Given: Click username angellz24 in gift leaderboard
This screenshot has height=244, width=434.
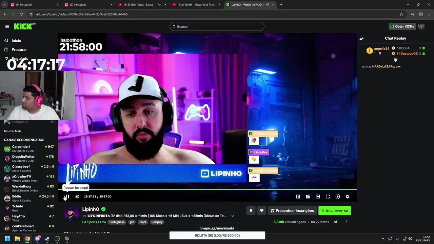Looking at the screenshot, I should 381,49.
